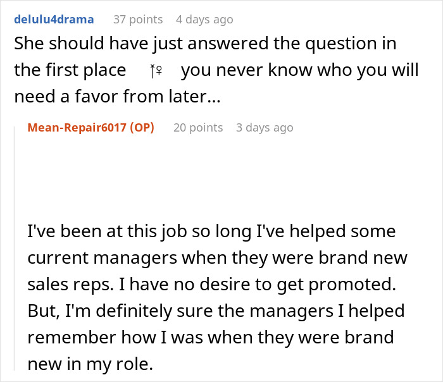
Task: Open delulu4drama's user profile
Action: tap(53, 20)
